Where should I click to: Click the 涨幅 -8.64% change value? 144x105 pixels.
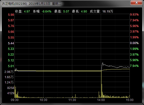pos(46,12)
